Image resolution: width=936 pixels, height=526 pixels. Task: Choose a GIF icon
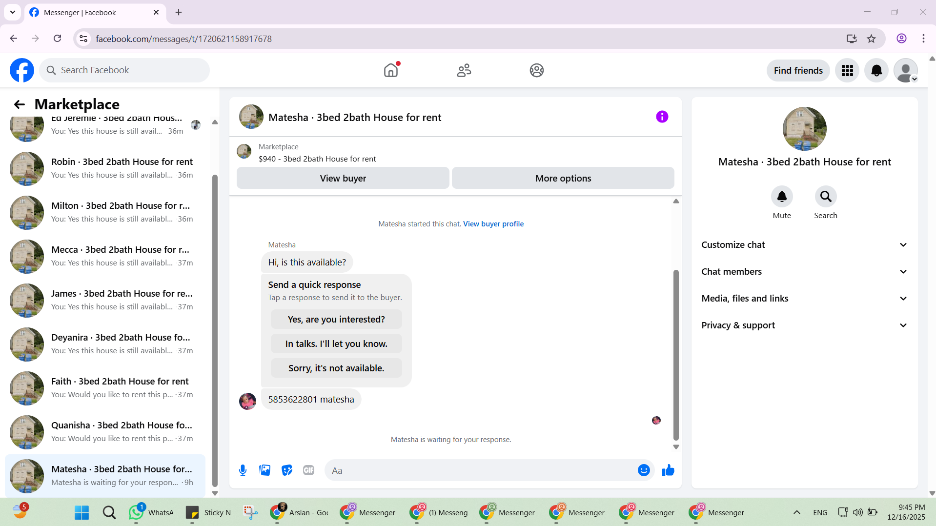308,470
